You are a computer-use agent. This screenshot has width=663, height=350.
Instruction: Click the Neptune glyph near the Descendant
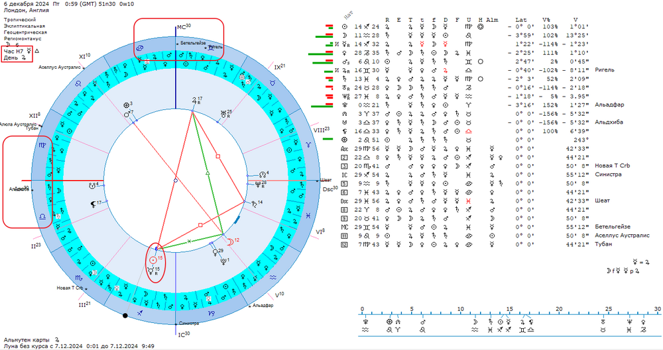pos(258,184)
